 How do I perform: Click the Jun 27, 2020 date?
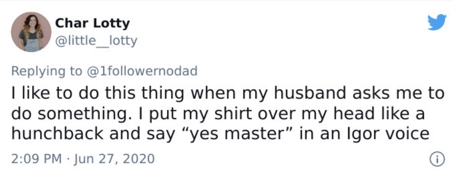(114, 159)
